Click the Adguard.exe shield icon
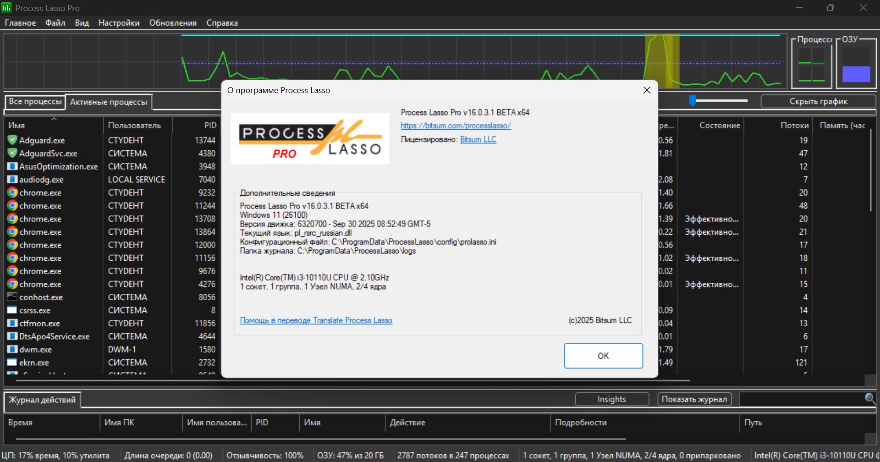The width and height of the screenshot is (880, 462). pyautogui.click(x=12, y=140)
